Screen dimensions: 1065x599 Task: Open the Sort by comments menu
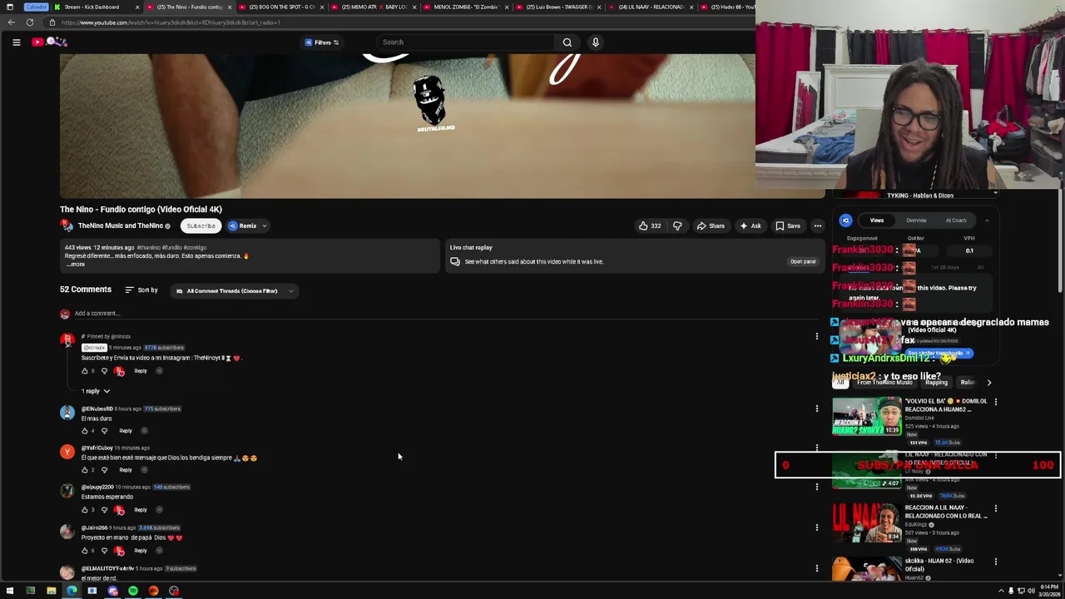point(141,290)
